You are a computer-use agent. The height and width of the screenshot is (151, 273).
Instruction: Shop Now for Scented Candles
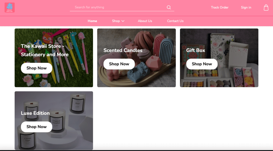119,64
